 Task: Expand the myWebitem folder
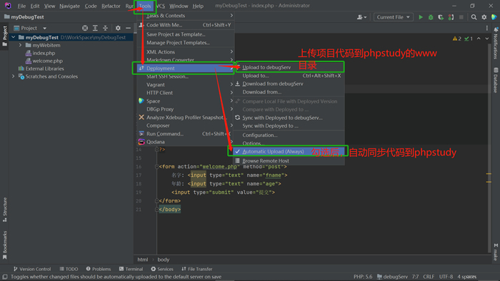click(21, 45)
